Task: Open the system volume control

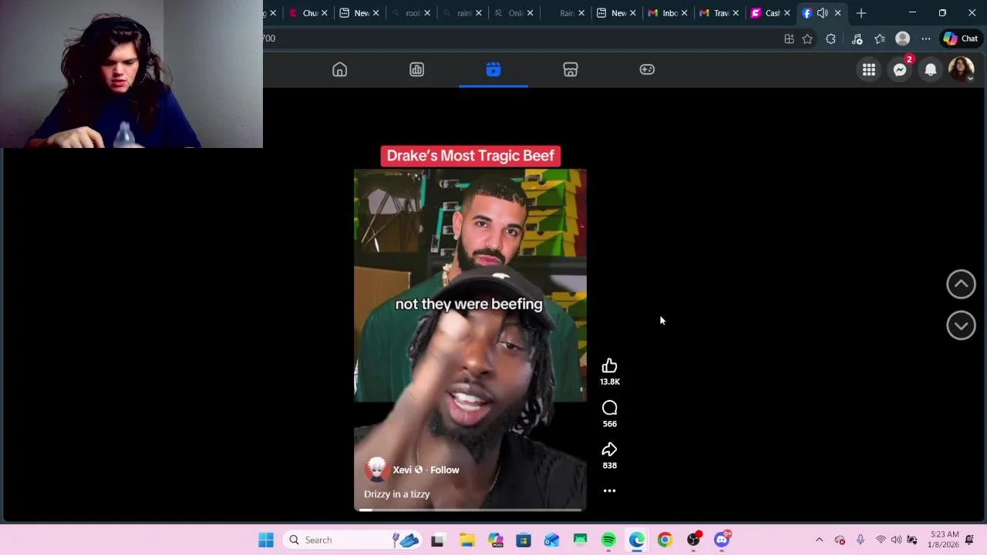Action: point(896,540)
